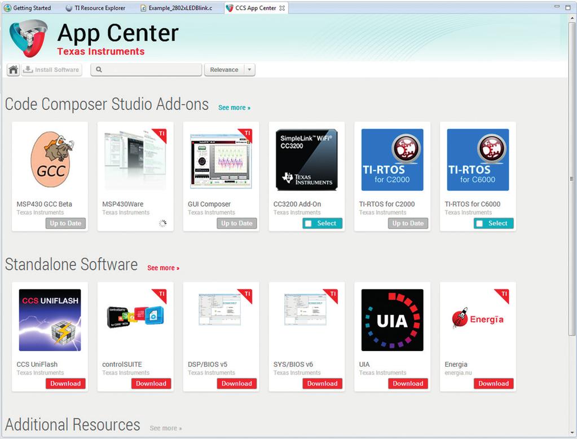The height and width of the screenshot is (439, 577).
Task: Tick the CC3200 Add-On Select checkbox
Action: tap(309, 223)
